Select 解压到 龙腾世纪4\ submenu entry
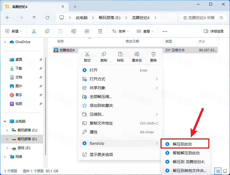 pos(186,162)
